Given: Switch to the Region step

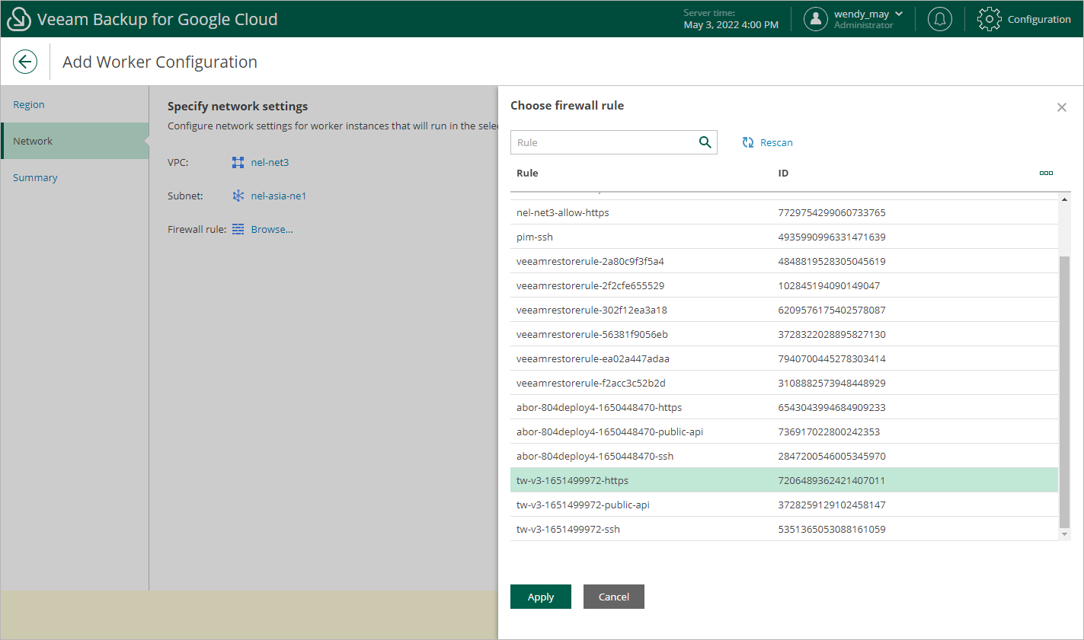Looking at the screenshot, I should [29, 104].
